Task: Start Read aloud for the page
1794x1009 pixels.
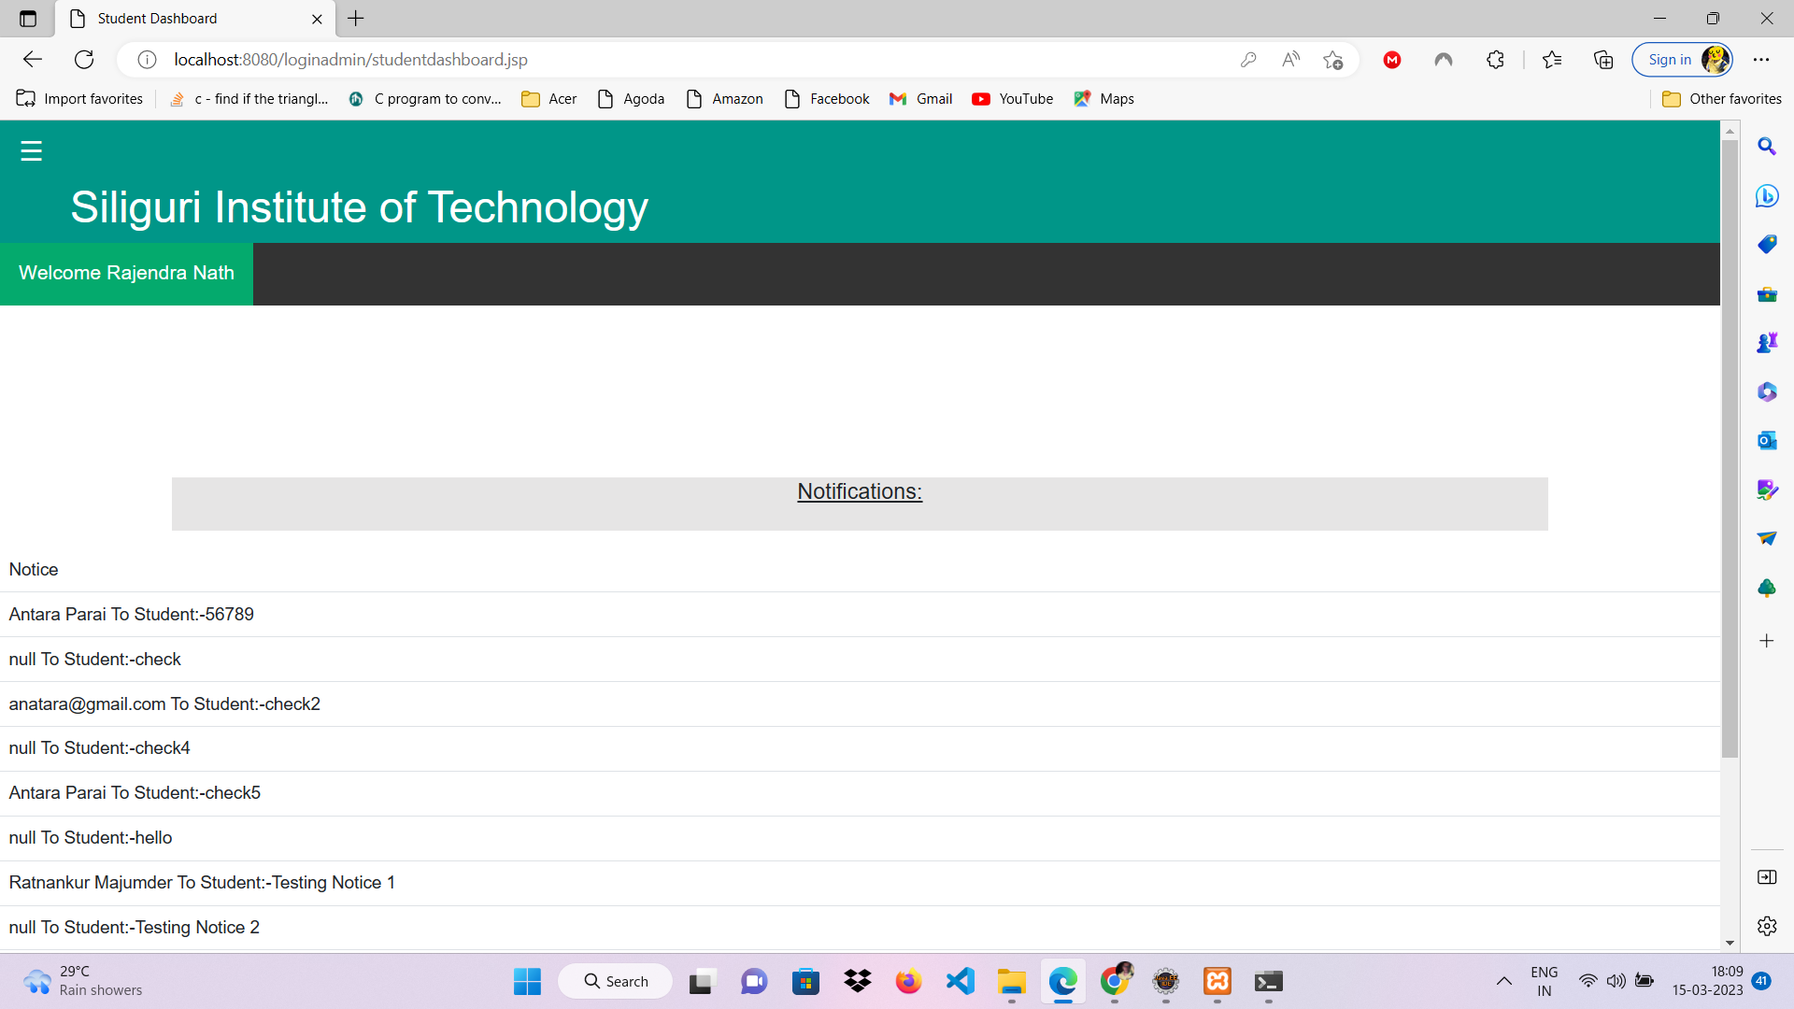Action: [x=1290, y=59]
